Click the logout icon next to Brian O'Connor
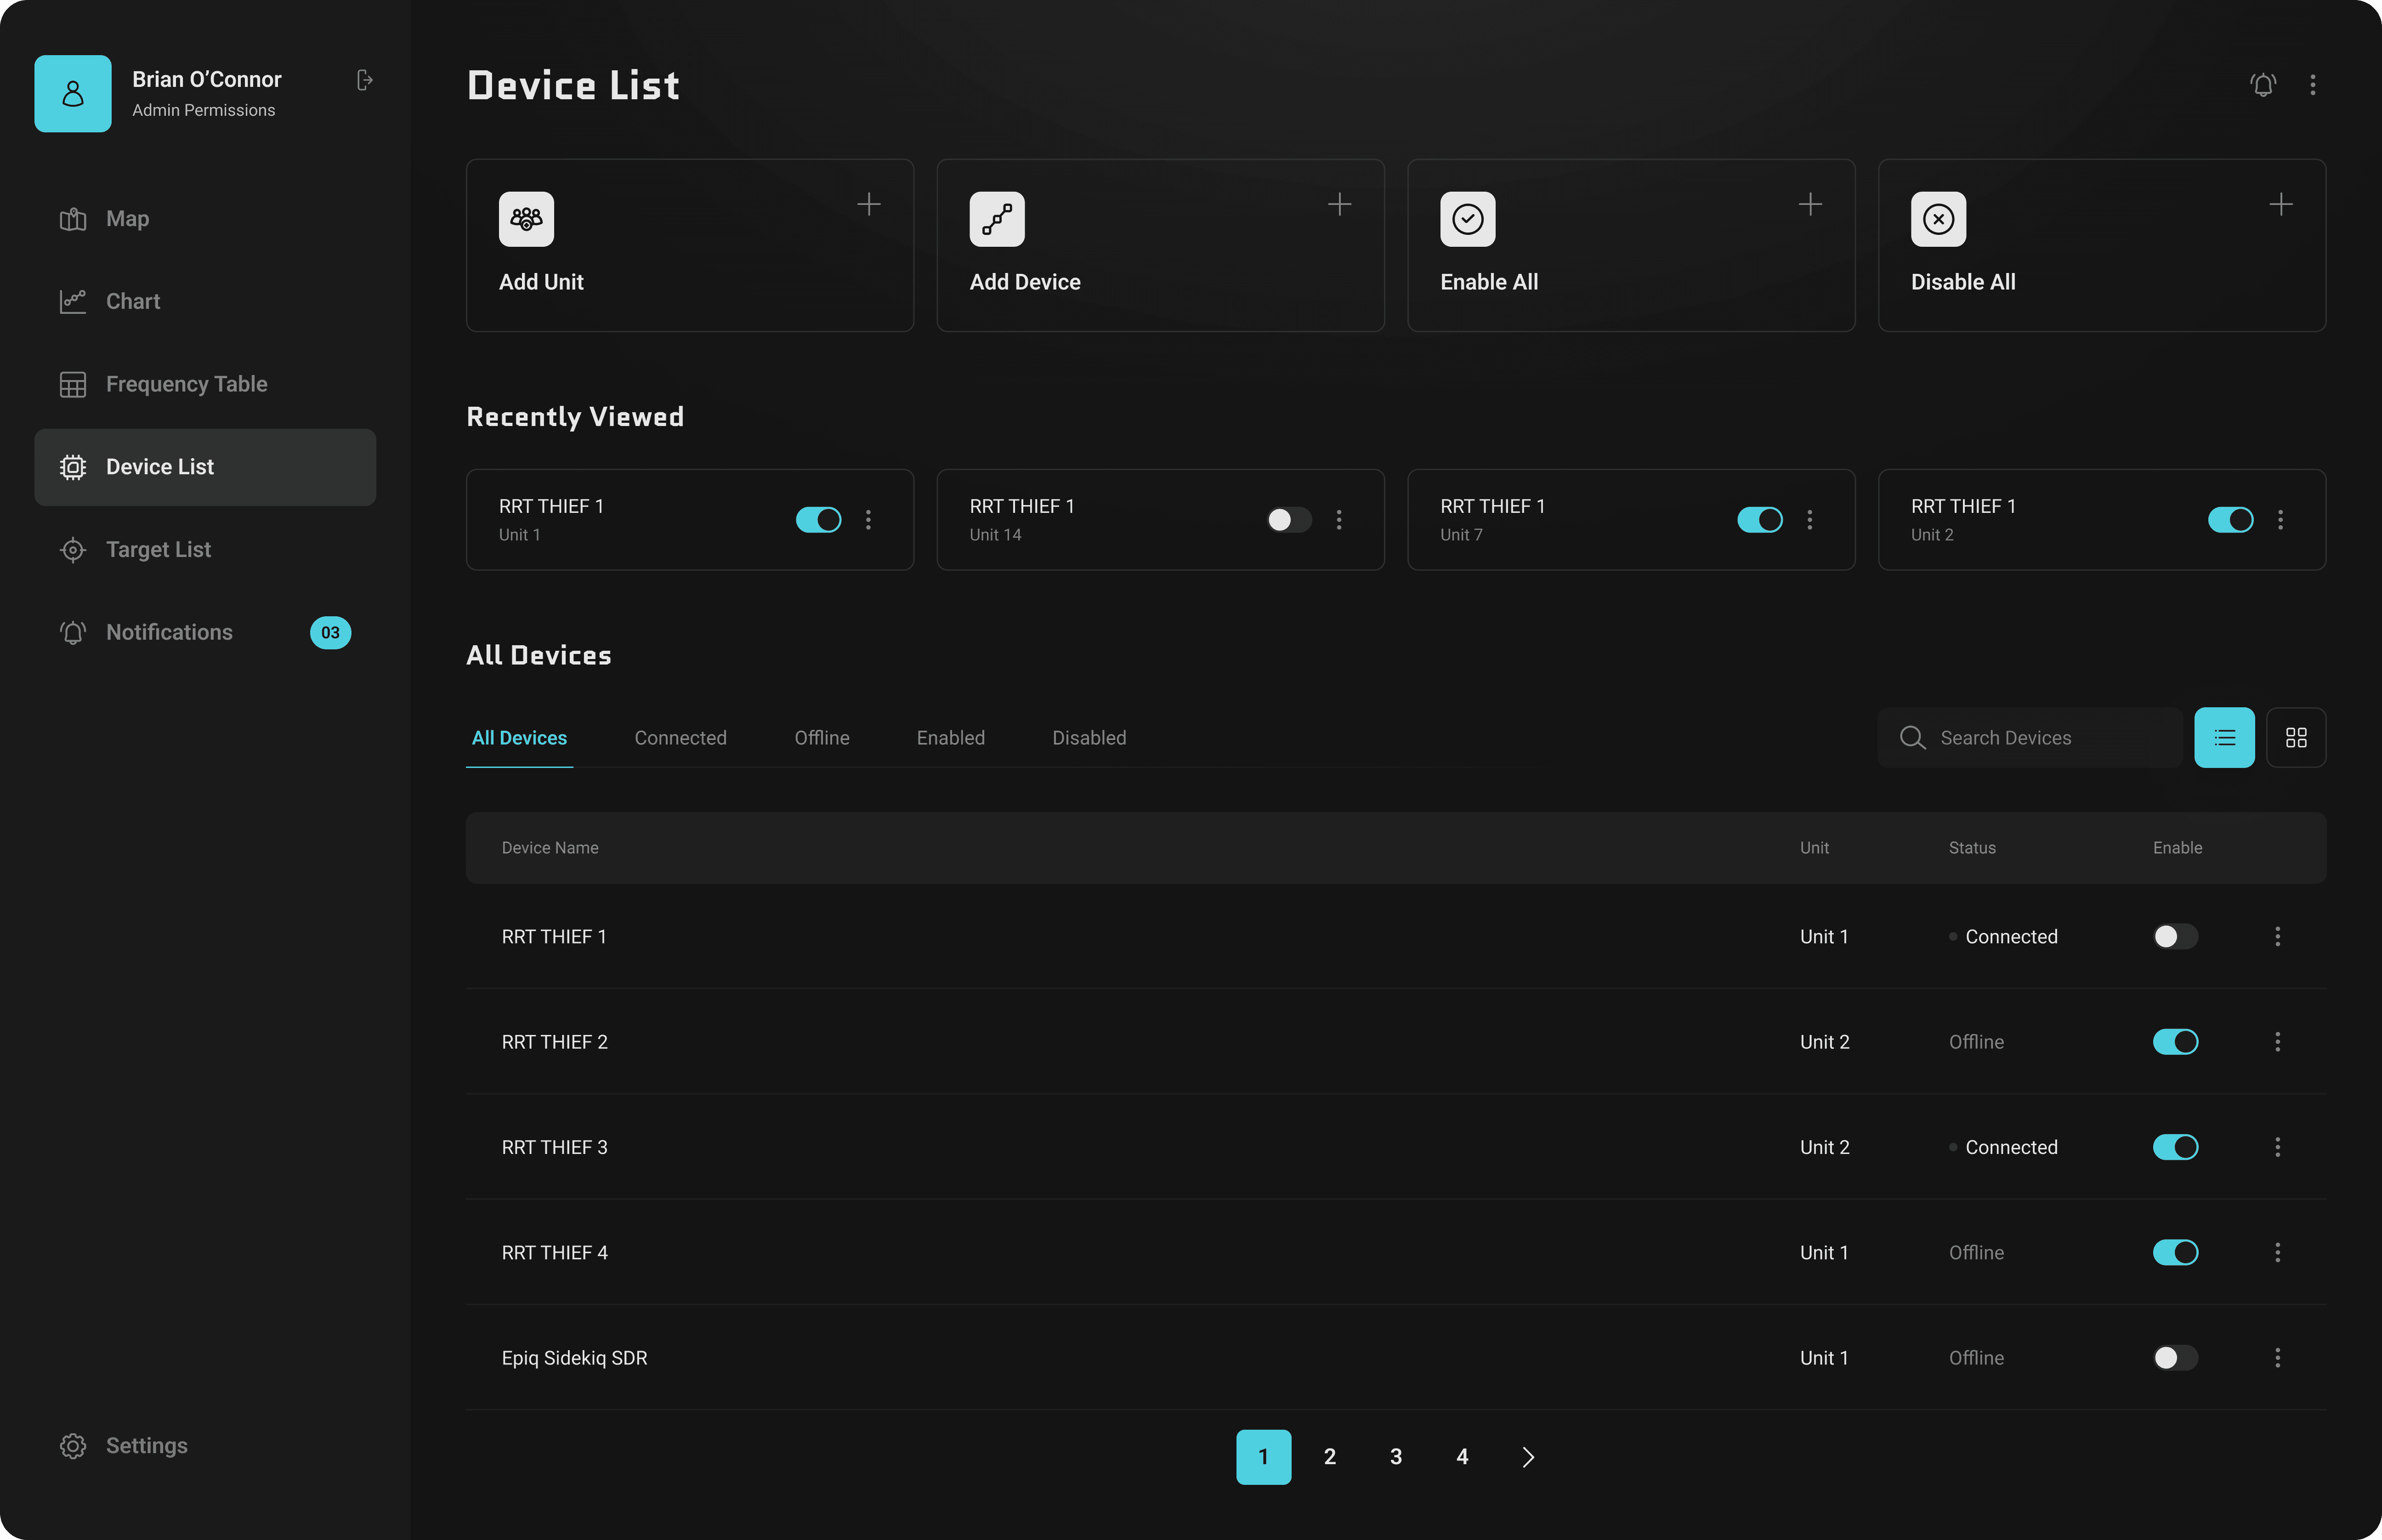 (365, 80)
